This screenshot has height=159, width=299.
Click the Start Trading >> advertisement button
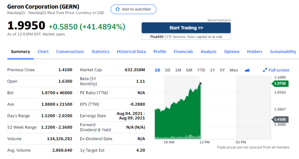[x=186, y=28]
